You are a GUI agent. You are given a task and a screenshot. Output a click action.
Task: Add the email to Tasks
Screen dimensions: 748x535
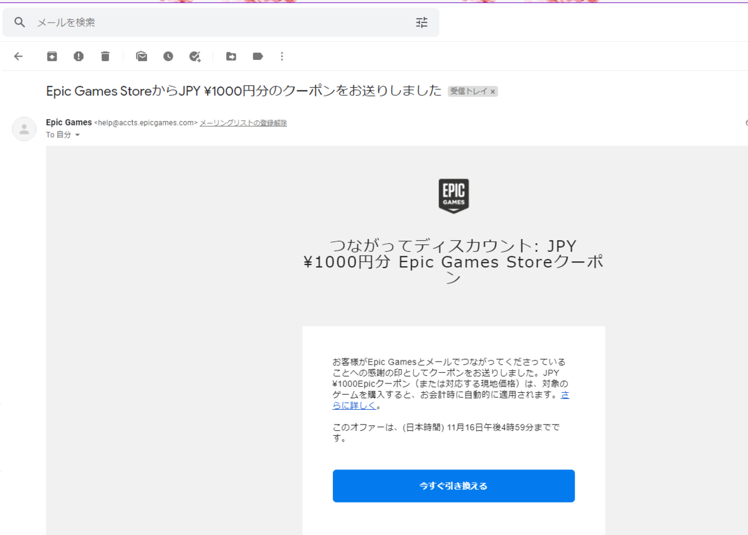click(195, 57)
